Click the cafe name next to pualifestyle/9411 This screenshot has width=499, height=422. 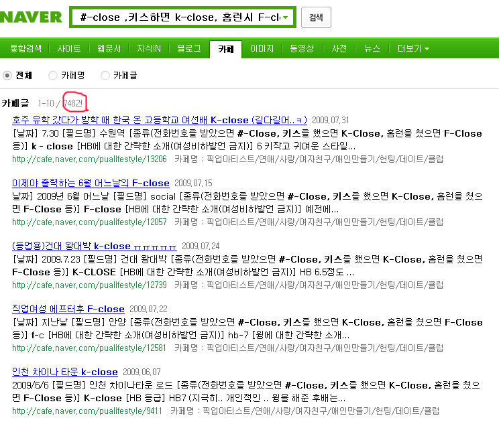[321, 411]
